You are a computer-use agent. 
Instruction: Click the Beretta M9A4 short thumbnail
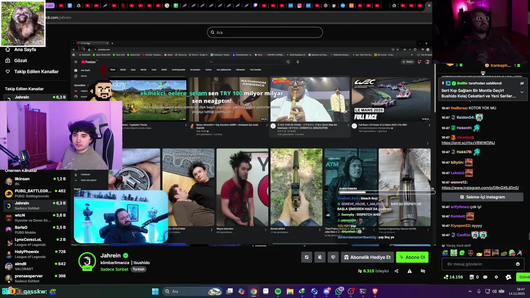[296, 187]
